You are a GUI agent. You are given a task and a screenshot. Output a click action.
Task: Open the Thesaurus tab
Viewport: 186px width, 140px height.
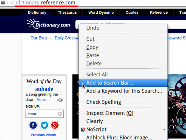click(67, 12)
